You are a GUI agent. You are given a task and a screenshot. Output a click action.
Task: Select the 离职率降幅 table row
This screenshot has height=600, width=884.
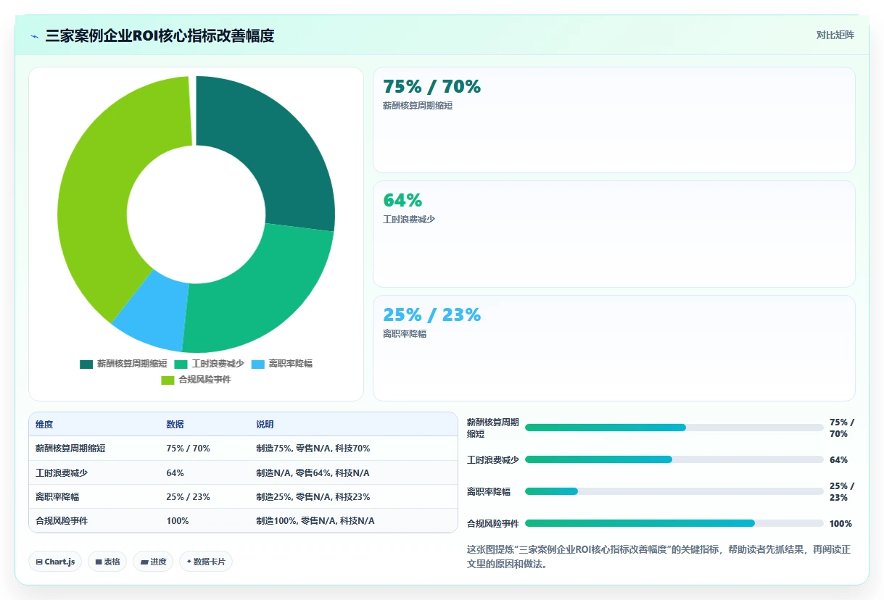click(243, 496)
